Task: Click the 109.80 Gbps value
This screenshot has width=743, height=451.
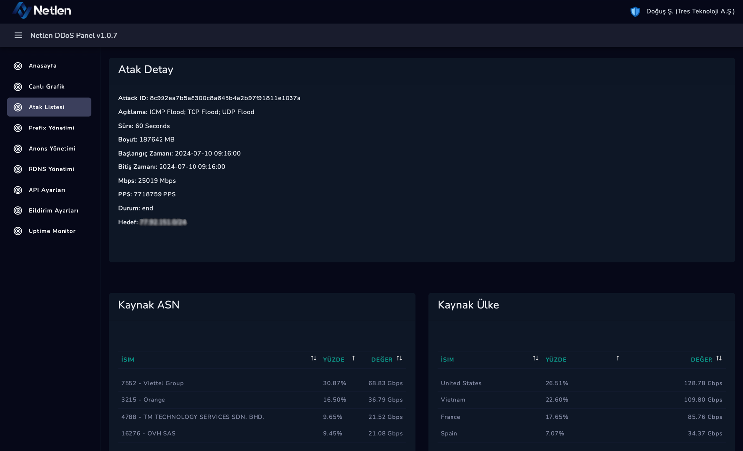Action: tap(703, 400)
